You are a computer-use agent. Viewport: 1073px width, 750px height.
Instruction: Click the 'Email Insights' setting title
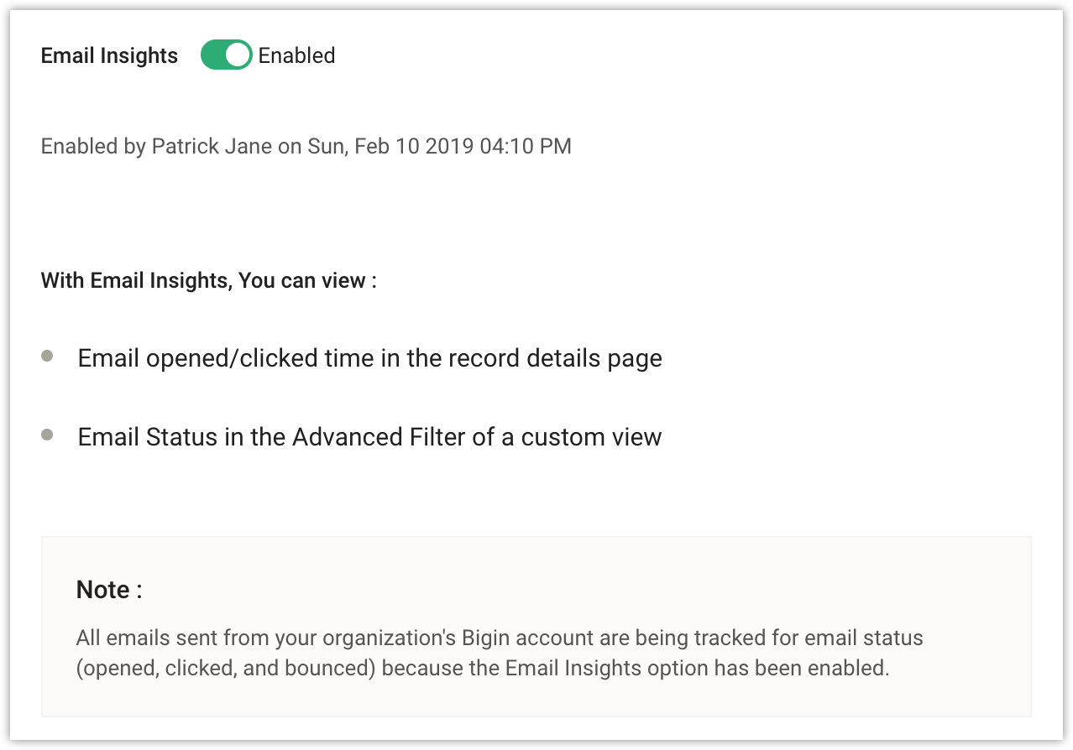point(109,55)
